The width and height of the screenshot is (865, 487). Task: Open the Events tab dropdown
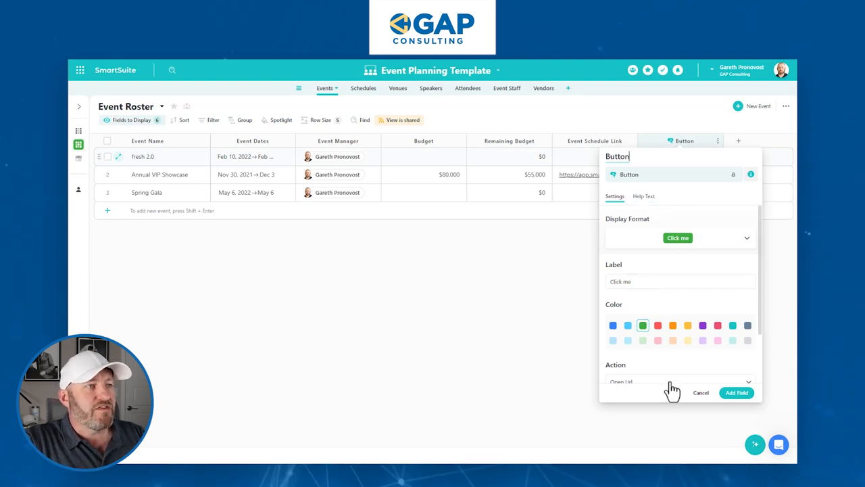[x=336, y=89]
